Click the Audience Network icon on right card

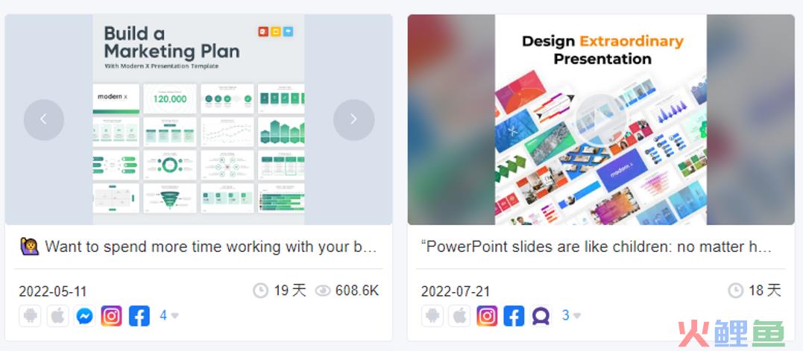[x=541, y=316]
